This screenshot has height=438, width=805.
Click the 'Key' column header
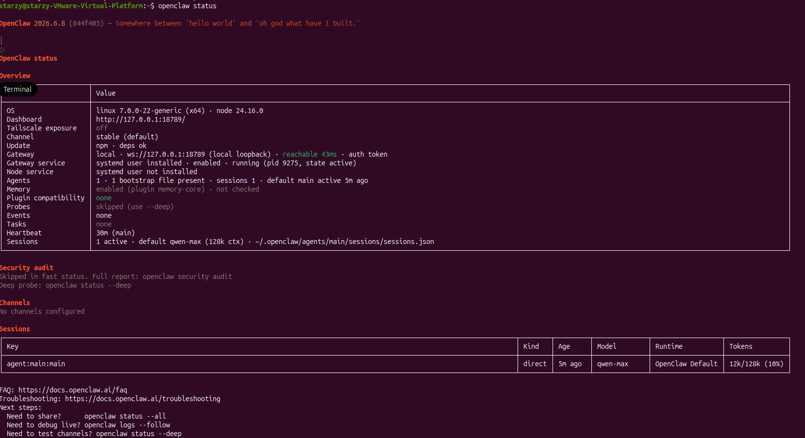[13, 346]
